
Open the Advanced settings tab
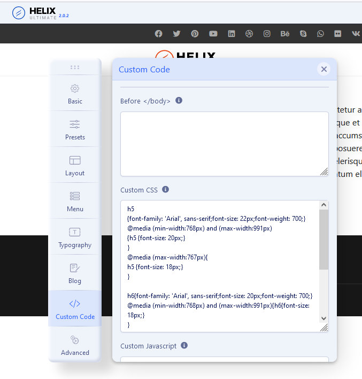pyautogui.click(x=75, y=345)
